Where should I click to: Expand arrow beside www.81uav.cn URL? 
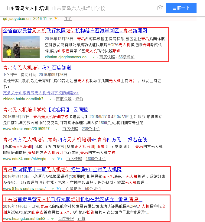pyautogui.click(x=53, y=189)
